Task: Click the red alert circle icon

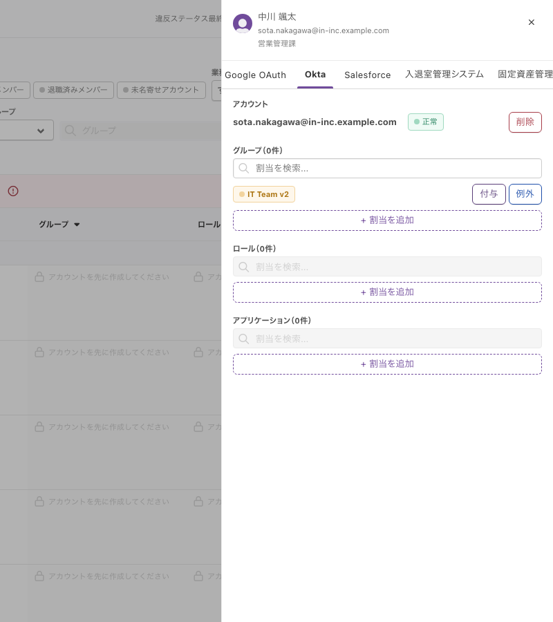Action: (x=13, y=191)
